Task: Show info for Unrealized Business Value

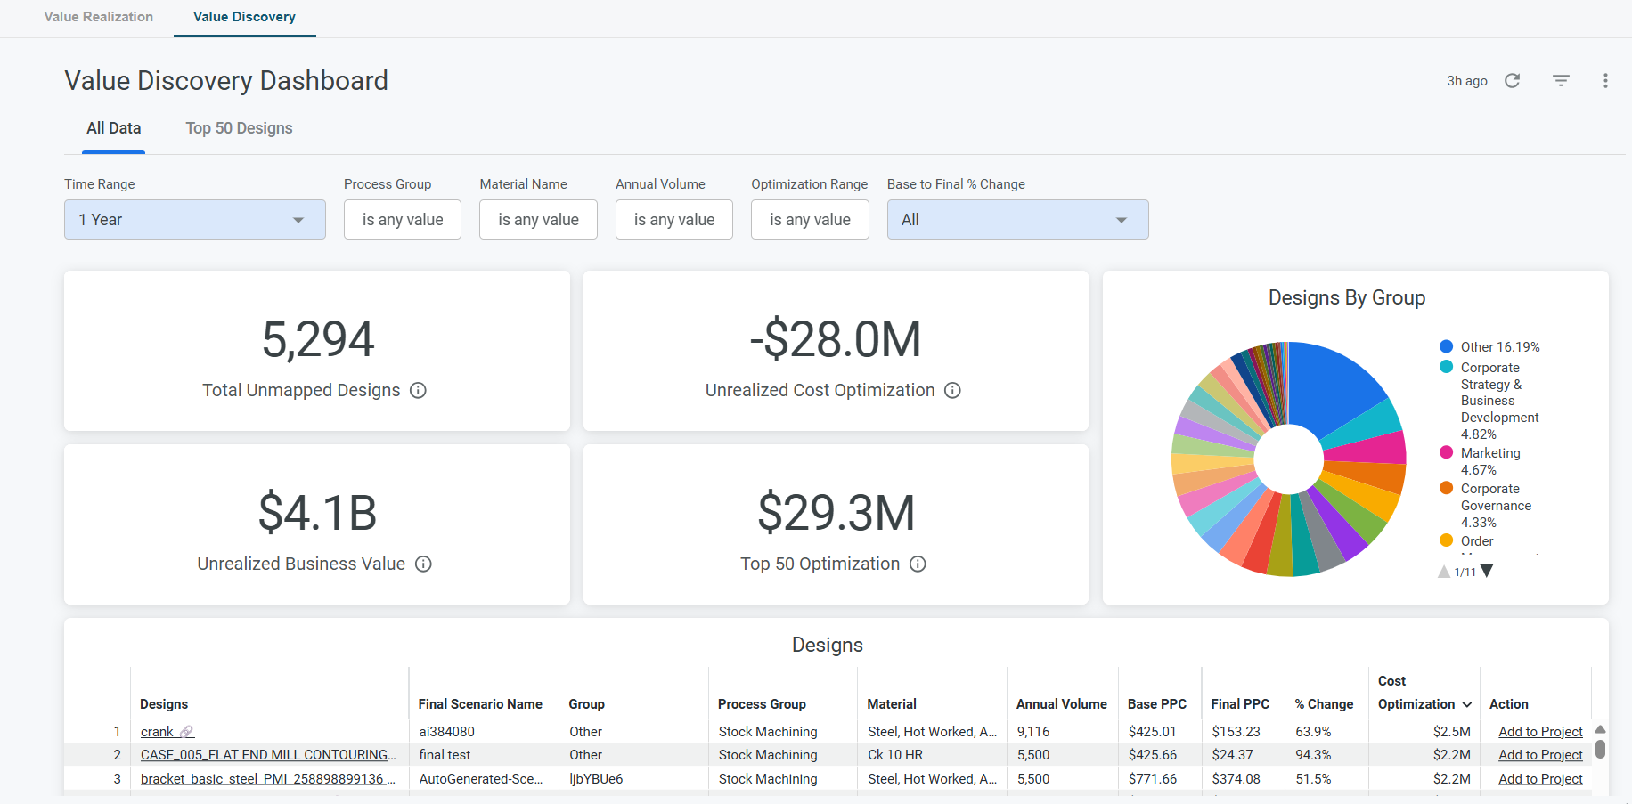Action: point(423,564)
